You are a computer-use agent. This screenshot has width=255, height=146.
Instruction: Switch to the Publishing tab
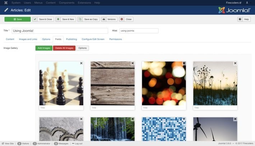(x=71, y=39)
